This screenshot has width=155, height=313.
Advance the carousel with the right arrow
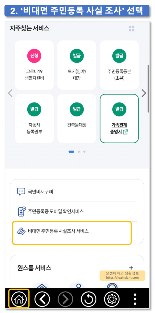(144, 93)
